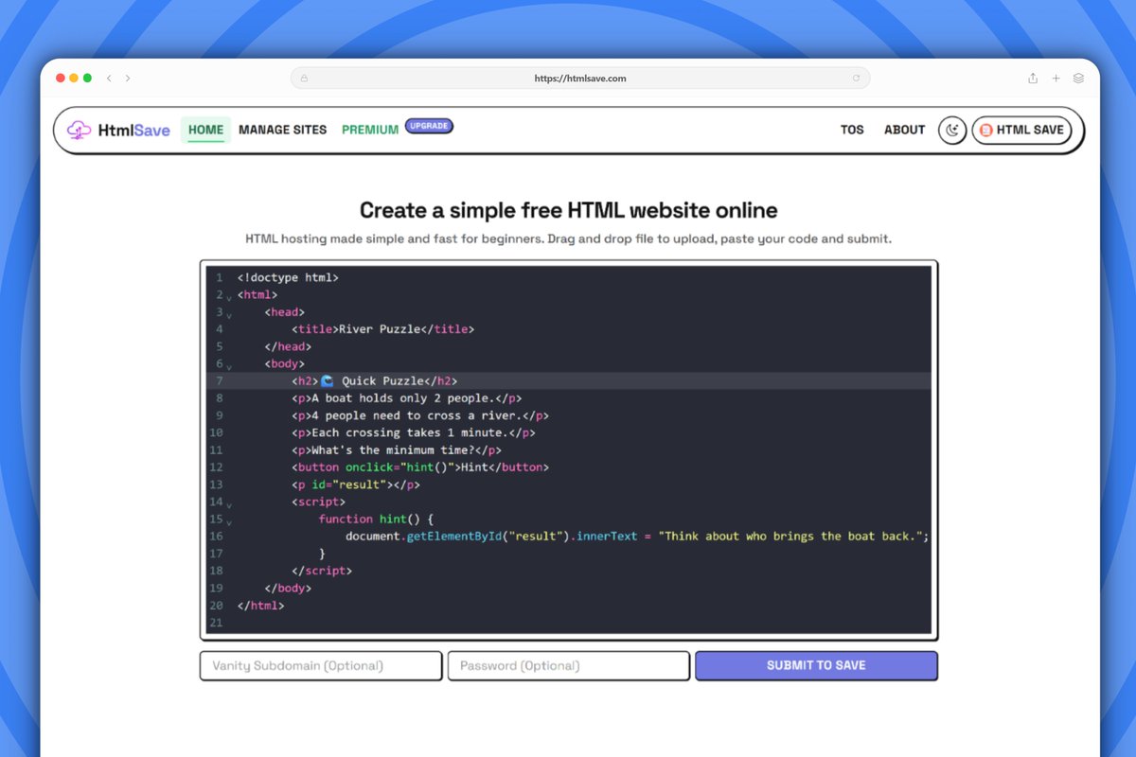Viewport: 1136px width, 757px height.
Task: Click the tab overview icon
Action: pos(1078,79)
